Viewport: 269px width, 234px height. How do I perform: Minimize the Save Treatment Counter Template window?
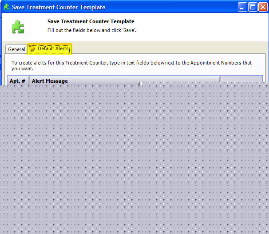pos(242,7)
